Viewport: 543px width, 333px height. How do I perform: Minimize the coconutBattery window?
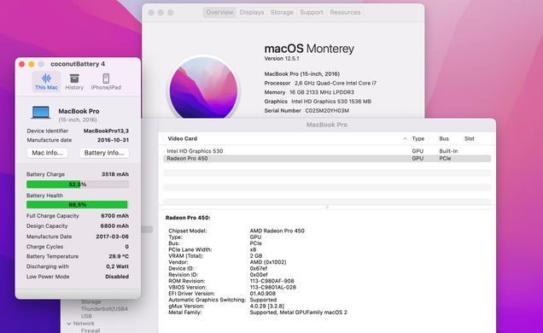tap(32, 64)
